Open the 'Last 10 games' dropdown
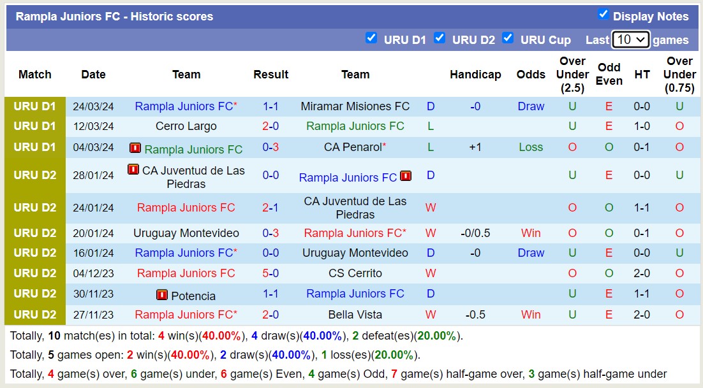 pyautogui.click(x=629, y=39)
